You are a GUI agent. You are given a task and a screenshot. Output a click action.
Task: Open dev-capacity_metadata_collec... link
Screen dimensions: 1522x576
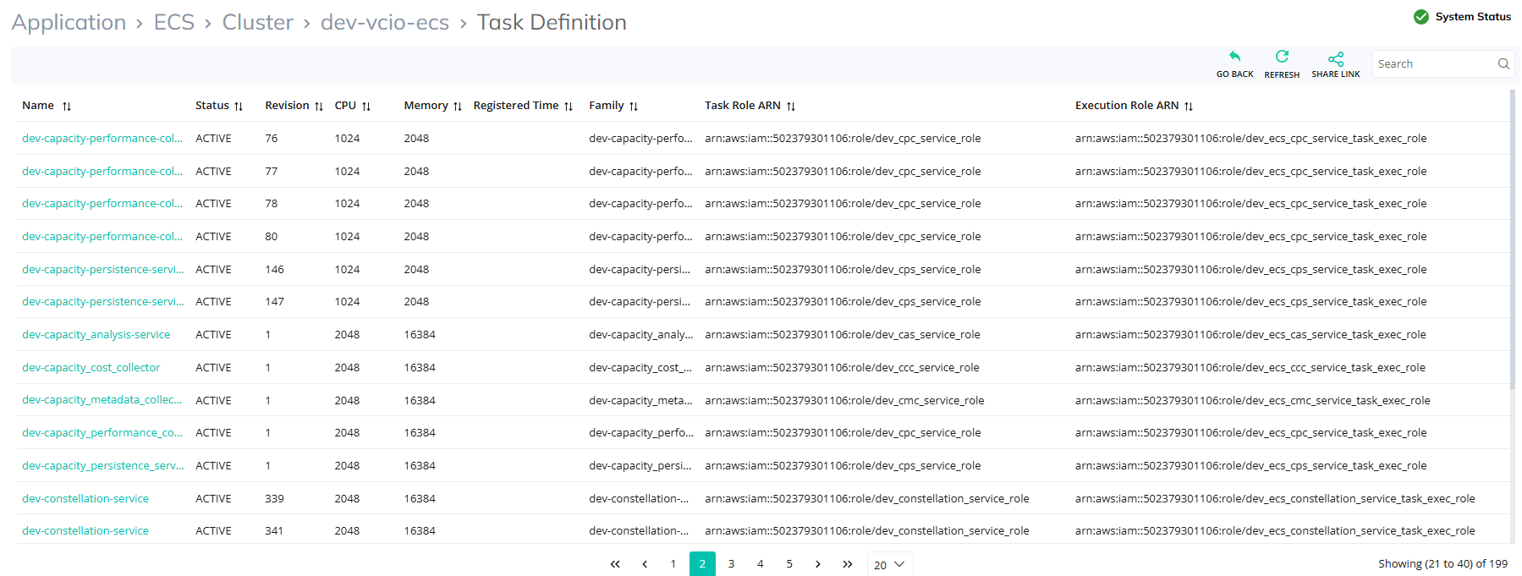[x=102, y=400]
